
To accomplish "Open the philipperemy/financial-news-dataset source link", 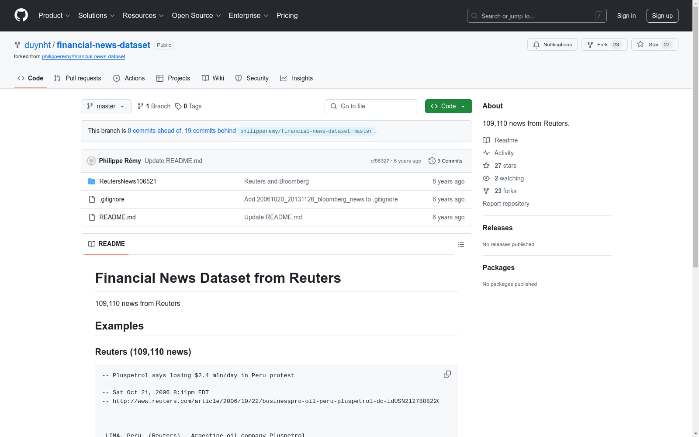I will (83, 56).
